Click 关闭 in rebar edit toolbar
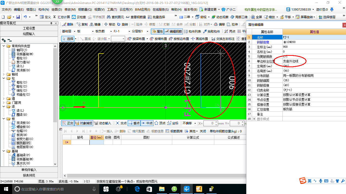The height and width of the screenshot is (194, 346). 203,131
